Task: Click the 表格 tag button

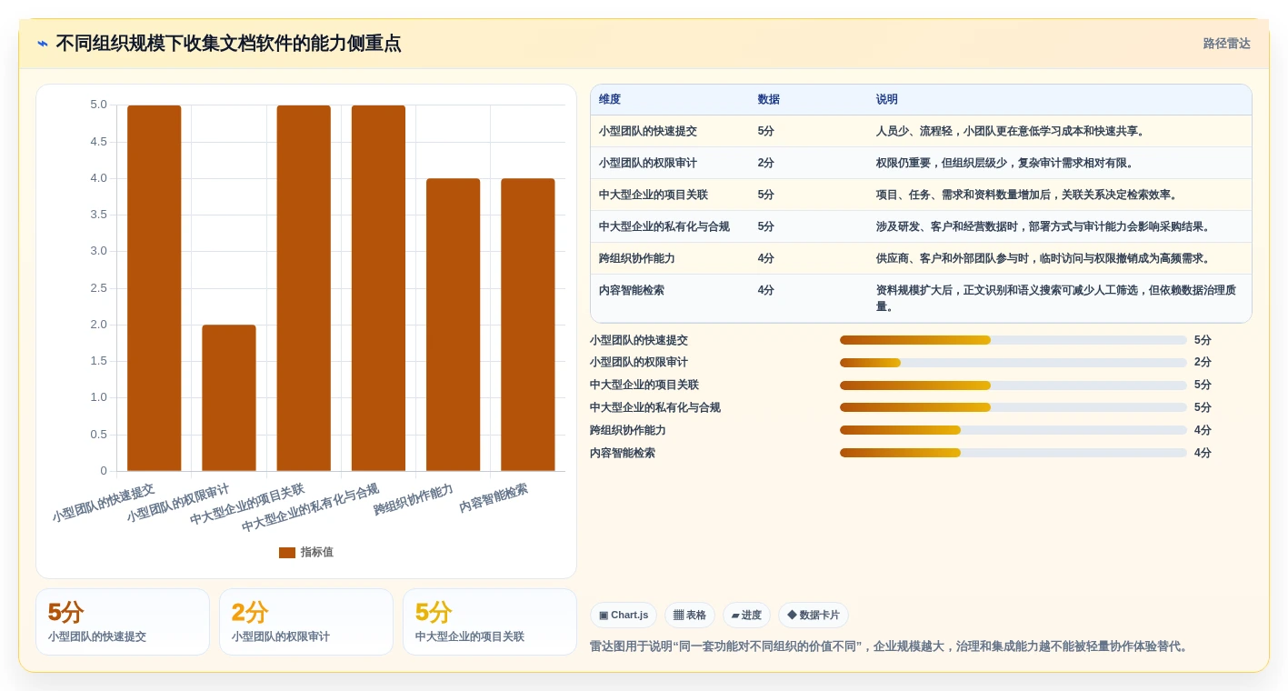Action: (690, 615)
